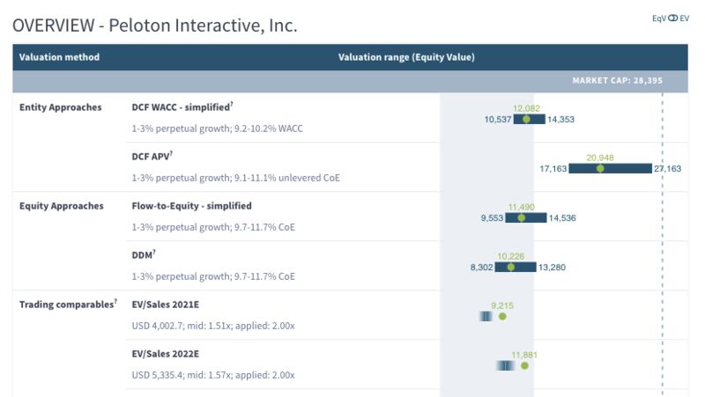Click help superscript next to DDM
Viewport: 705px width, 397px height.
point(154,252)
